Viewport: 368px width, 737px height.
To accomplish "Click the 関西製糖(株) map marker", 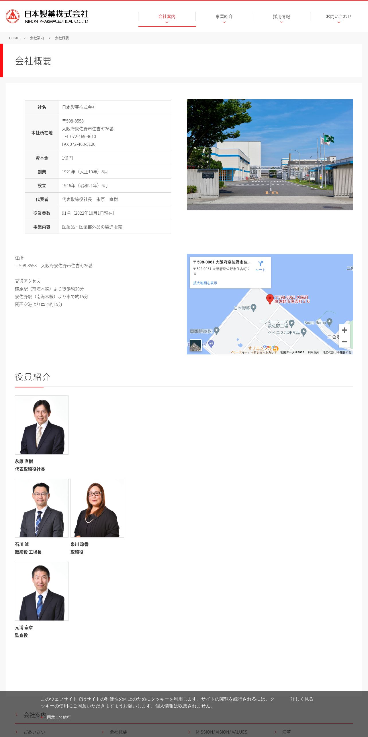I will coord(217,331).
